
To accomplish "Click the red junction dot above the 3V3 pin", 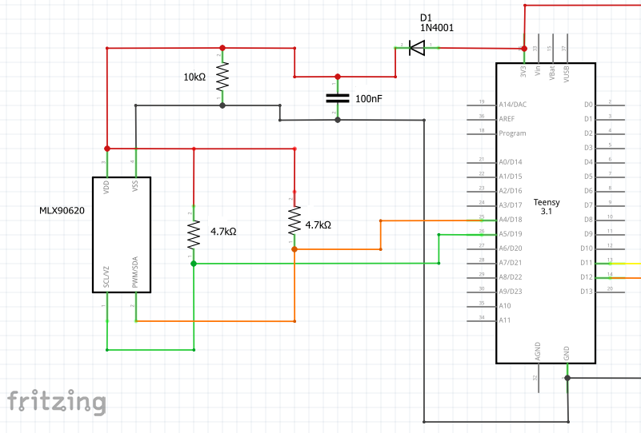I will click(x=524, y=49).
